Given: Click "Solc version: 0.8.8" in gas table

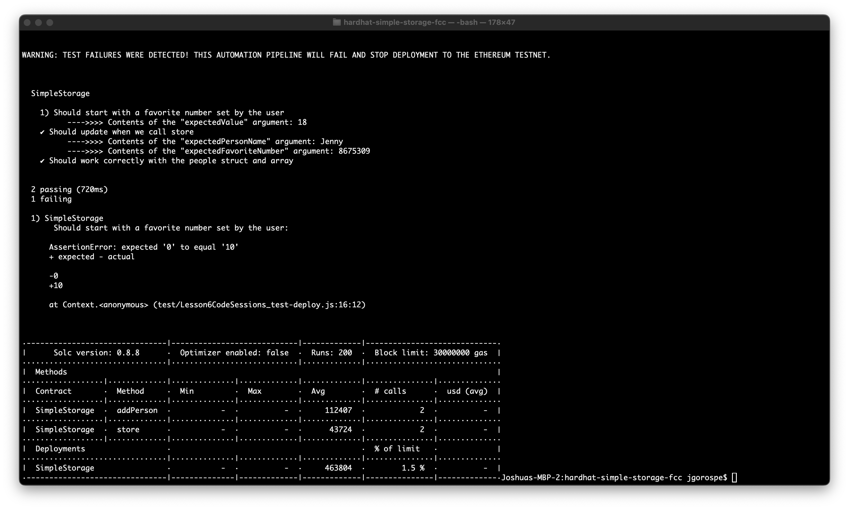Looking at the screenshot, I should [96, 353].
